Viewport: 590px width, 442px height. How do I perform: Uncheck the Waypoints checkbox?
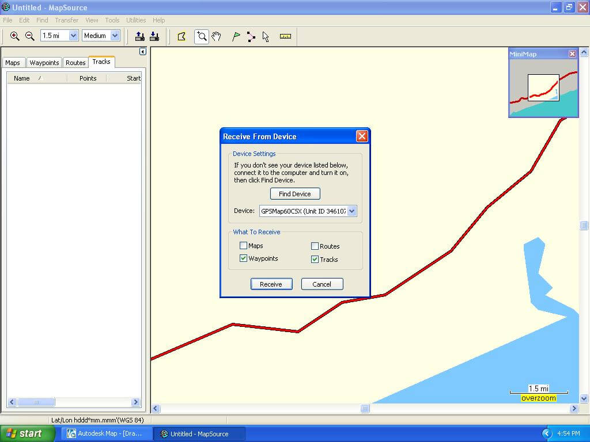[244, 258]
